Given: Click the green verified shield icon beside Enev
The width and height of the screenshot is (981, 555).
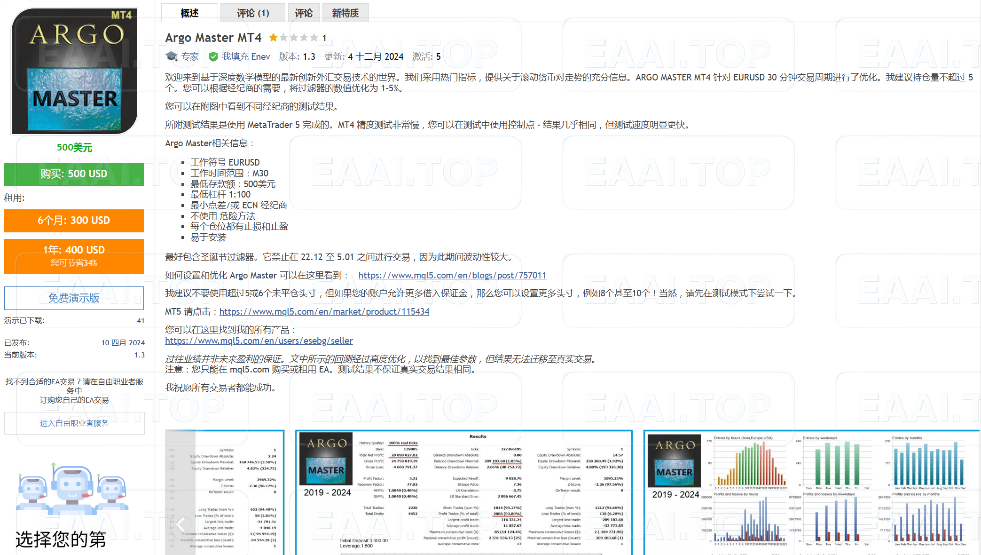Looking at the screenshot, I should 214,56.
